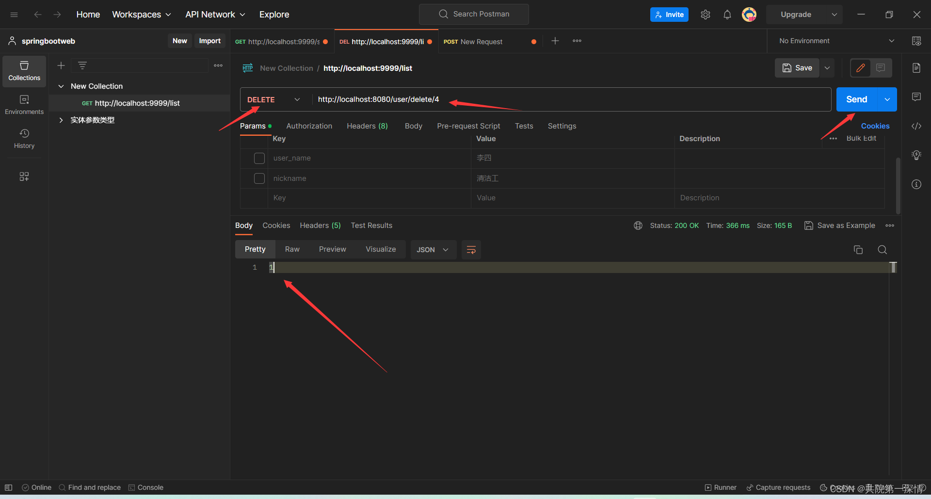Open the configure workspace sidebar apps icon
The image size is (931, 499).
point(24,177)
